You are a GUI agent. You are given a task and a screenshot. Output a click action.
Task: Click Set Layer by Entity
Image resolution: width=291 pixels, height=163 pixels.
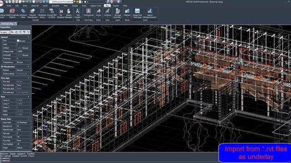pyautogui.click(x=118, y=13)
